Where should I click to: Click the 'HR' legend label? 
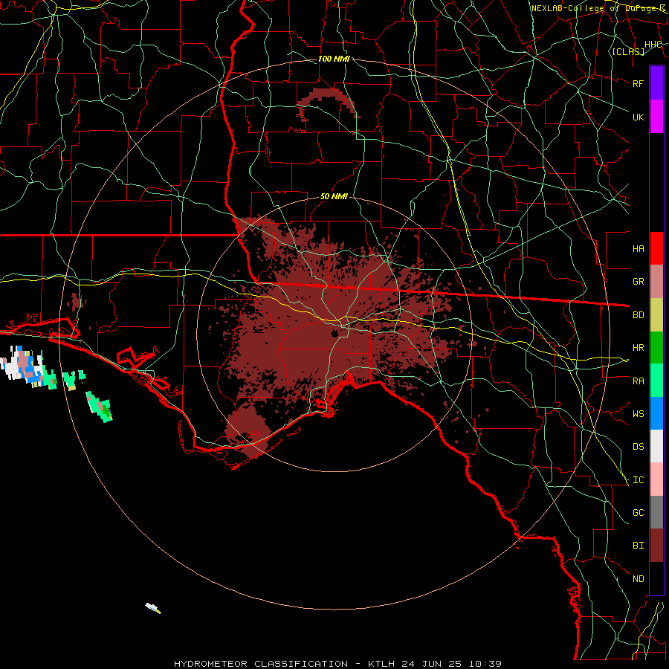638,348
